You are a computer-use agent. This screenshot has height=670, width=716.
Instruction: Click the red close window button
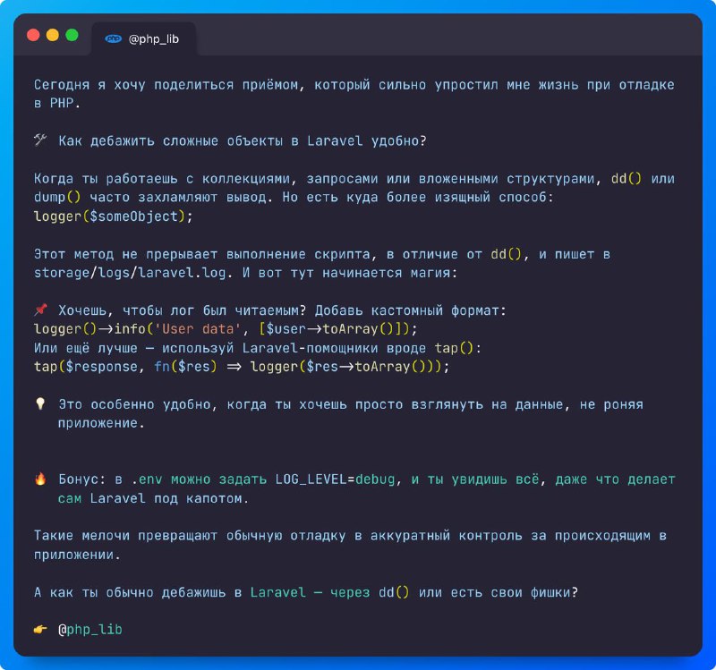33,35
